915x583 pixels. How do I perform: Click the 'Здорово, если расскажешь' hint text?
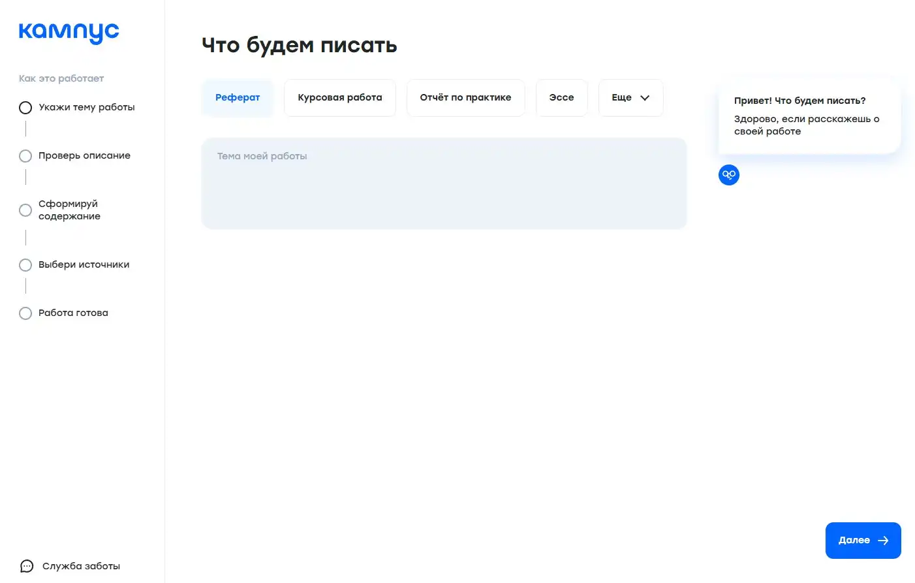click(x=807, y=125)
